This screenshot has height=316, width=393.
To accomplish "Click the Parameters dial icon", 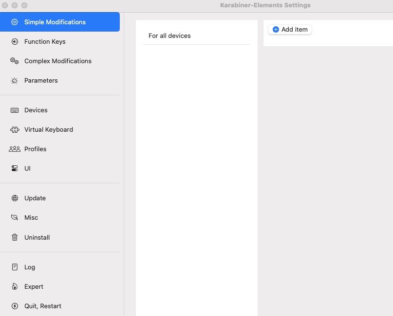I will click(x=15, y=81).
